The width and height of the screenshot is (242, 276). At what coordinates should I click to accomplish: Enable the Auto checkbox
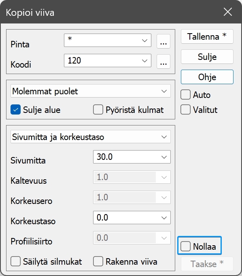click(185, 95)
